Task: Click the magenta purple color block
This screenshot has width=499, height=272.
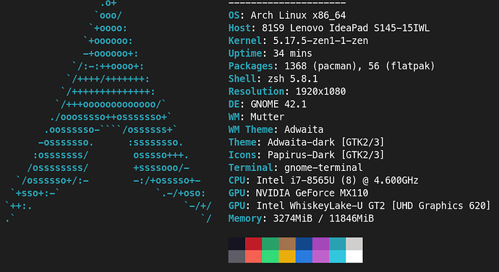Action: [320, 244]
